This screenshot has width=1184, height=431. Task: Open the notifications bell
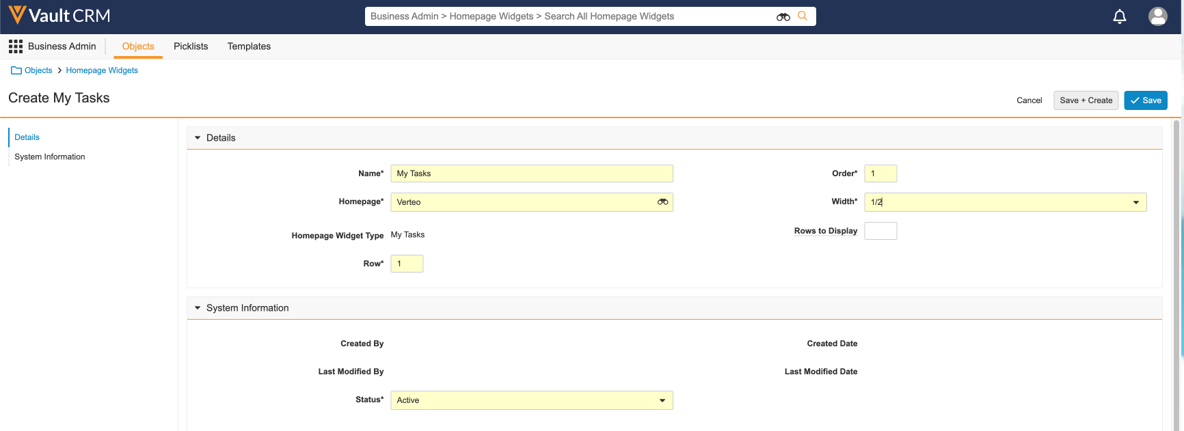click(1120, 16)
